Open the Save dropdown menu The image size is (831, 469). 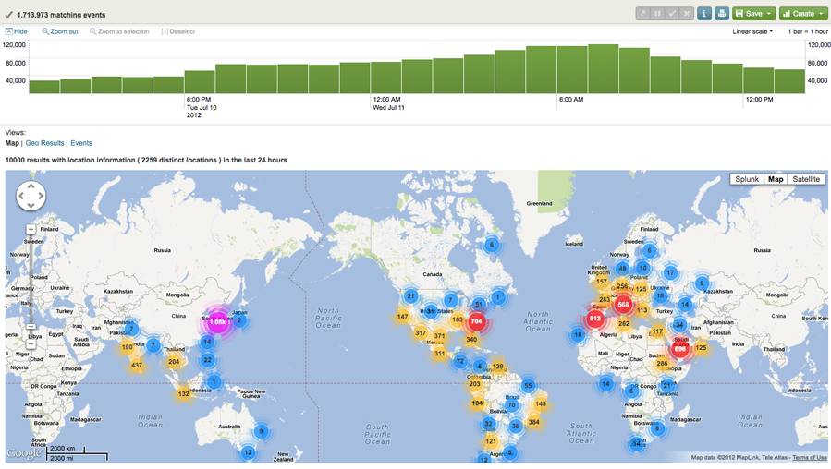[753, 14]
